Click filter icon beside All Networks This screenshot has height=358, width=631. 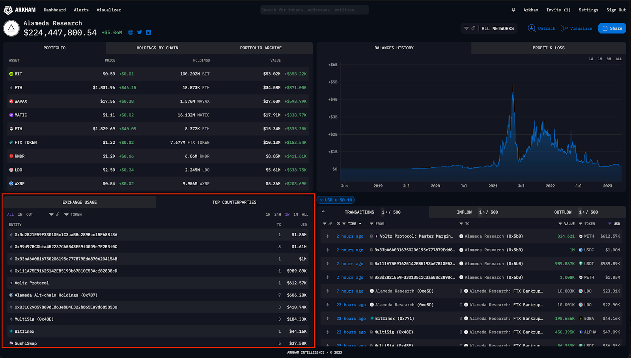pyautogui.click(x=467, y=28)
